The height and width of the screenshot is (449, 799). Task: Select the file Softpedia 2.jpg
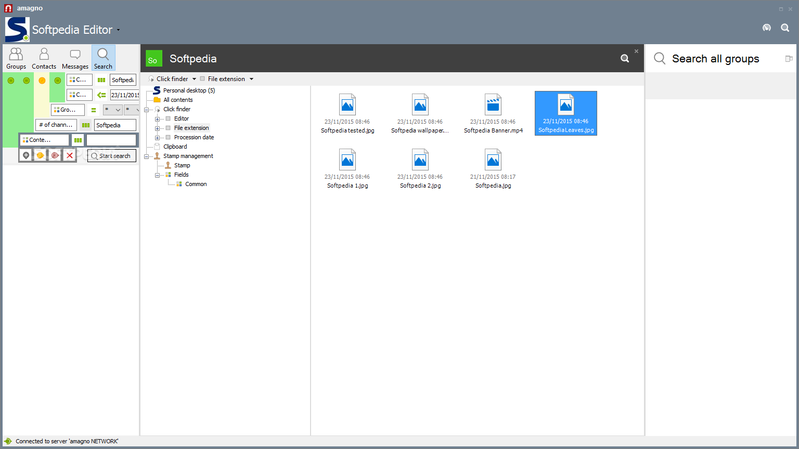[420, 168]
